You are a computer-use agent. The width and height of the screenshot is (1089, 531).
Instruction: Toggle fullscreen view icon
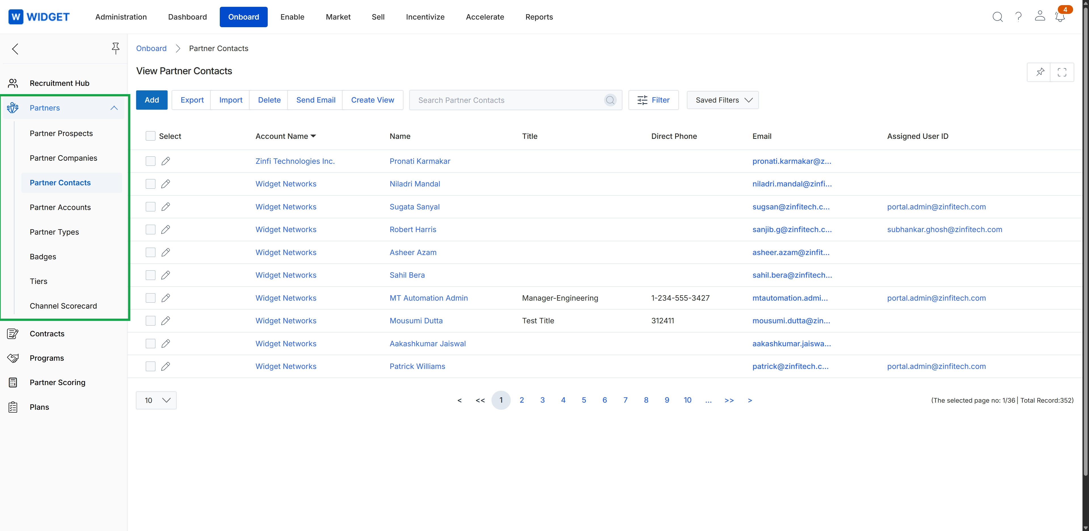tap(1062, 72)
